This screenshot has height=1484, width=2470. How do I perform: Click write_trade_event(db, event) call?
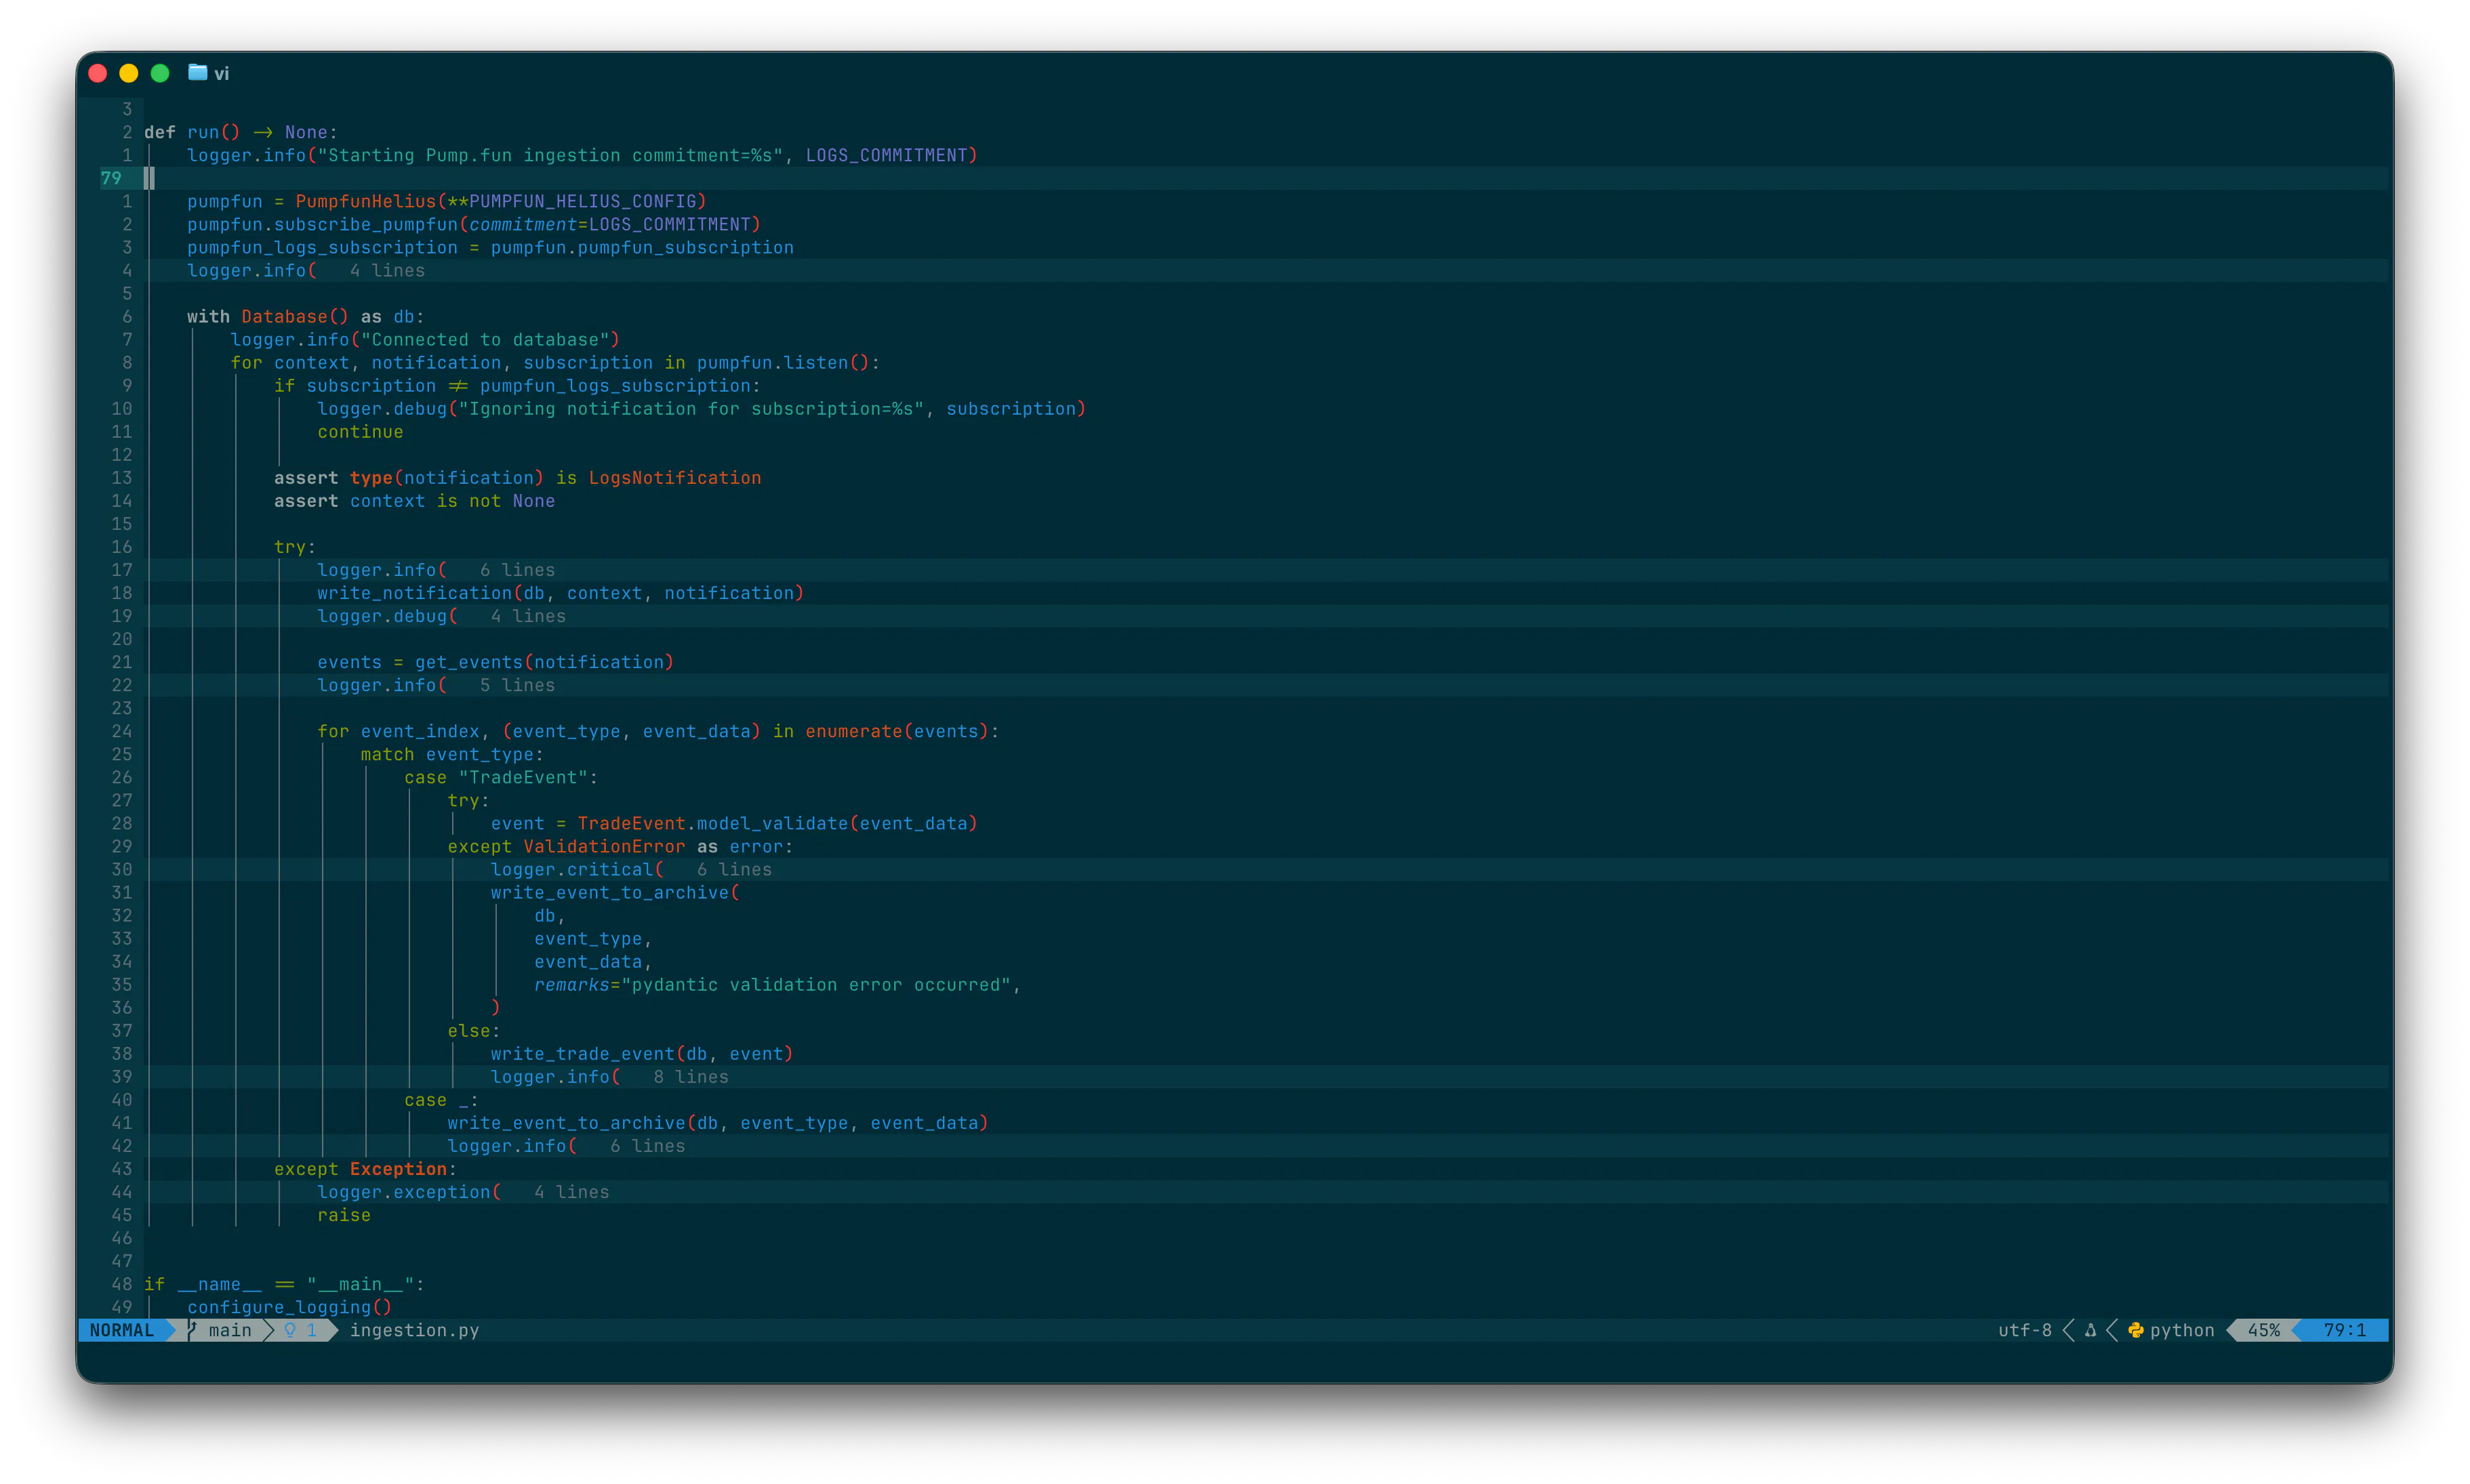pyautogui.click(x=642, y=1054)
